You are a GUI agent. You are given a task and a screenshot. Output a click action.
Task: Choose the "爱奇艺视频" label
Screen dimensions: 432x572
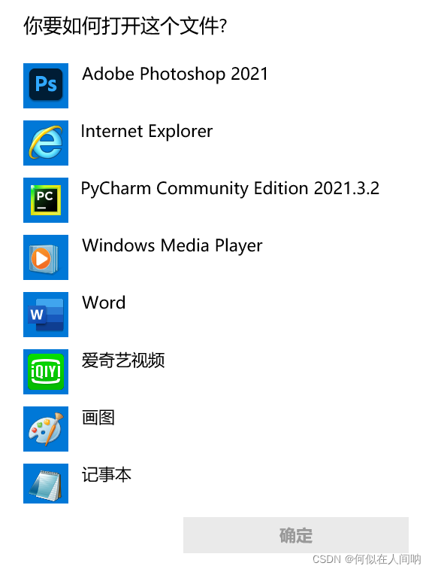[x=123, y=361]
